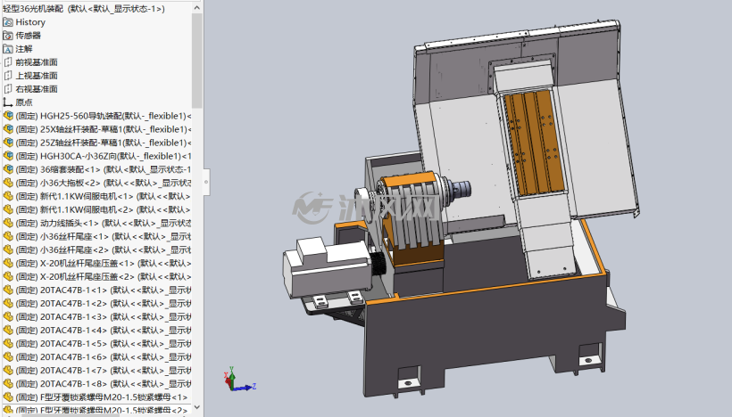Click the 原点 origin icon
This screenshot has width=732, height=417.
7,102
